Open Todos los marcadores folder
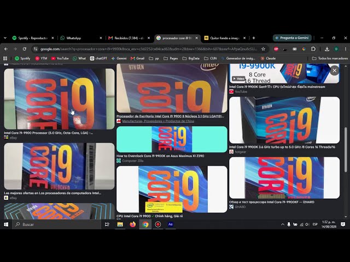Screen dimensions: 350x262 coord(330,58)
